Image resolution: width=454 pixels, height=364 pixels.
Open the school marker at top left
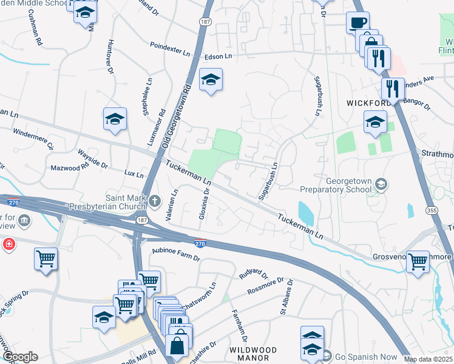click(x=85, y=14)
